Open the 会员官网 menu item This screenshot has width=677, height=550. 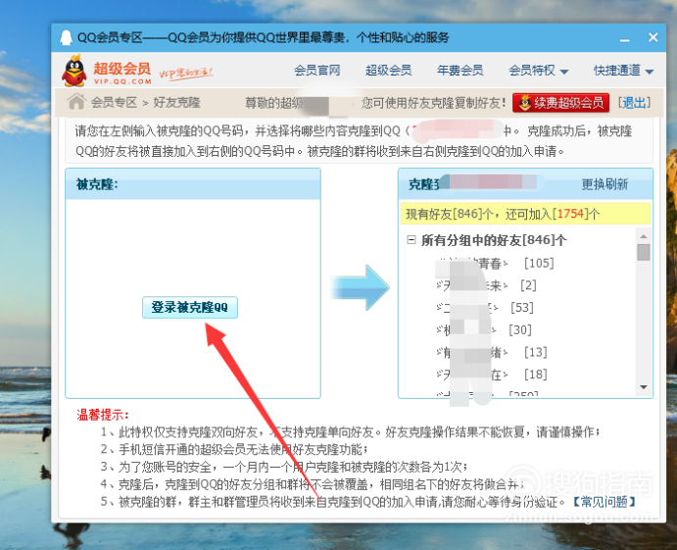(x=316, y=70)
